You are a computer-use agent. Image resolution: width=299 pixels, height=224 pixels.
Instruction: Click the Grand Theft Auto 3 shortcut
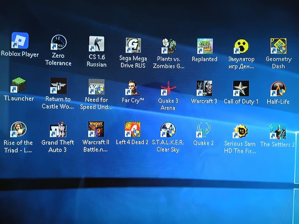coord(58,130)
